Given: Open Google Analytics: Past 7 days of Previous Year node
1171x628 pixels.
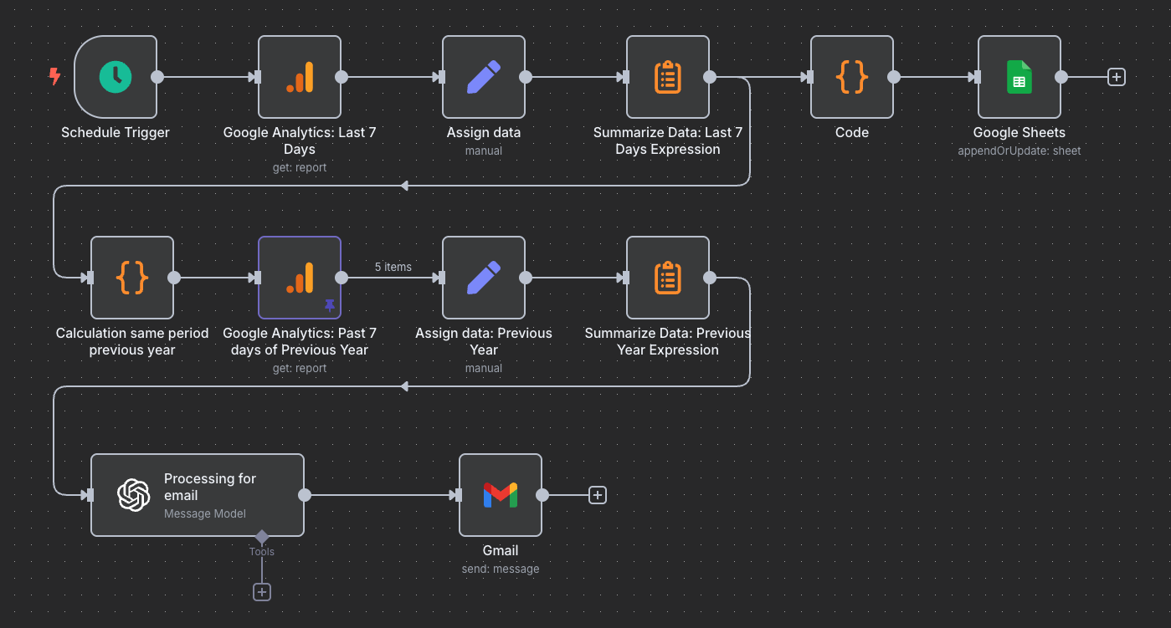Looking at the screenshot, I should (300, 278).
